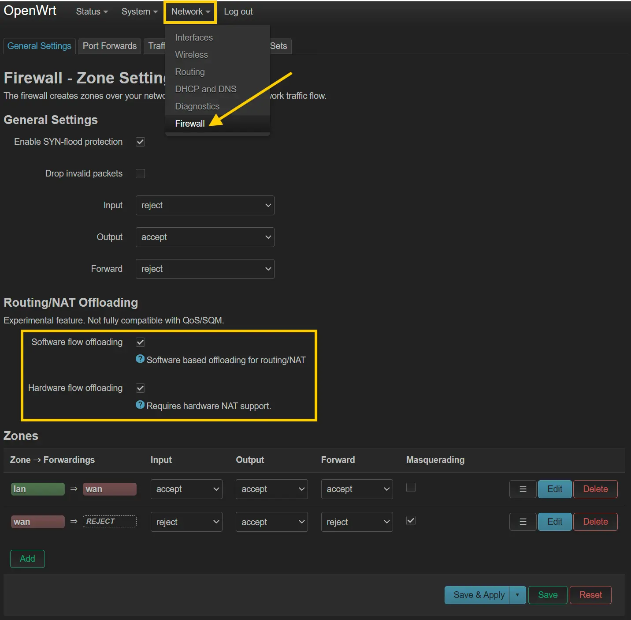Open the general Forward policy dropdown
Screen dimensions: 631x620
click(x=205, y=269)
